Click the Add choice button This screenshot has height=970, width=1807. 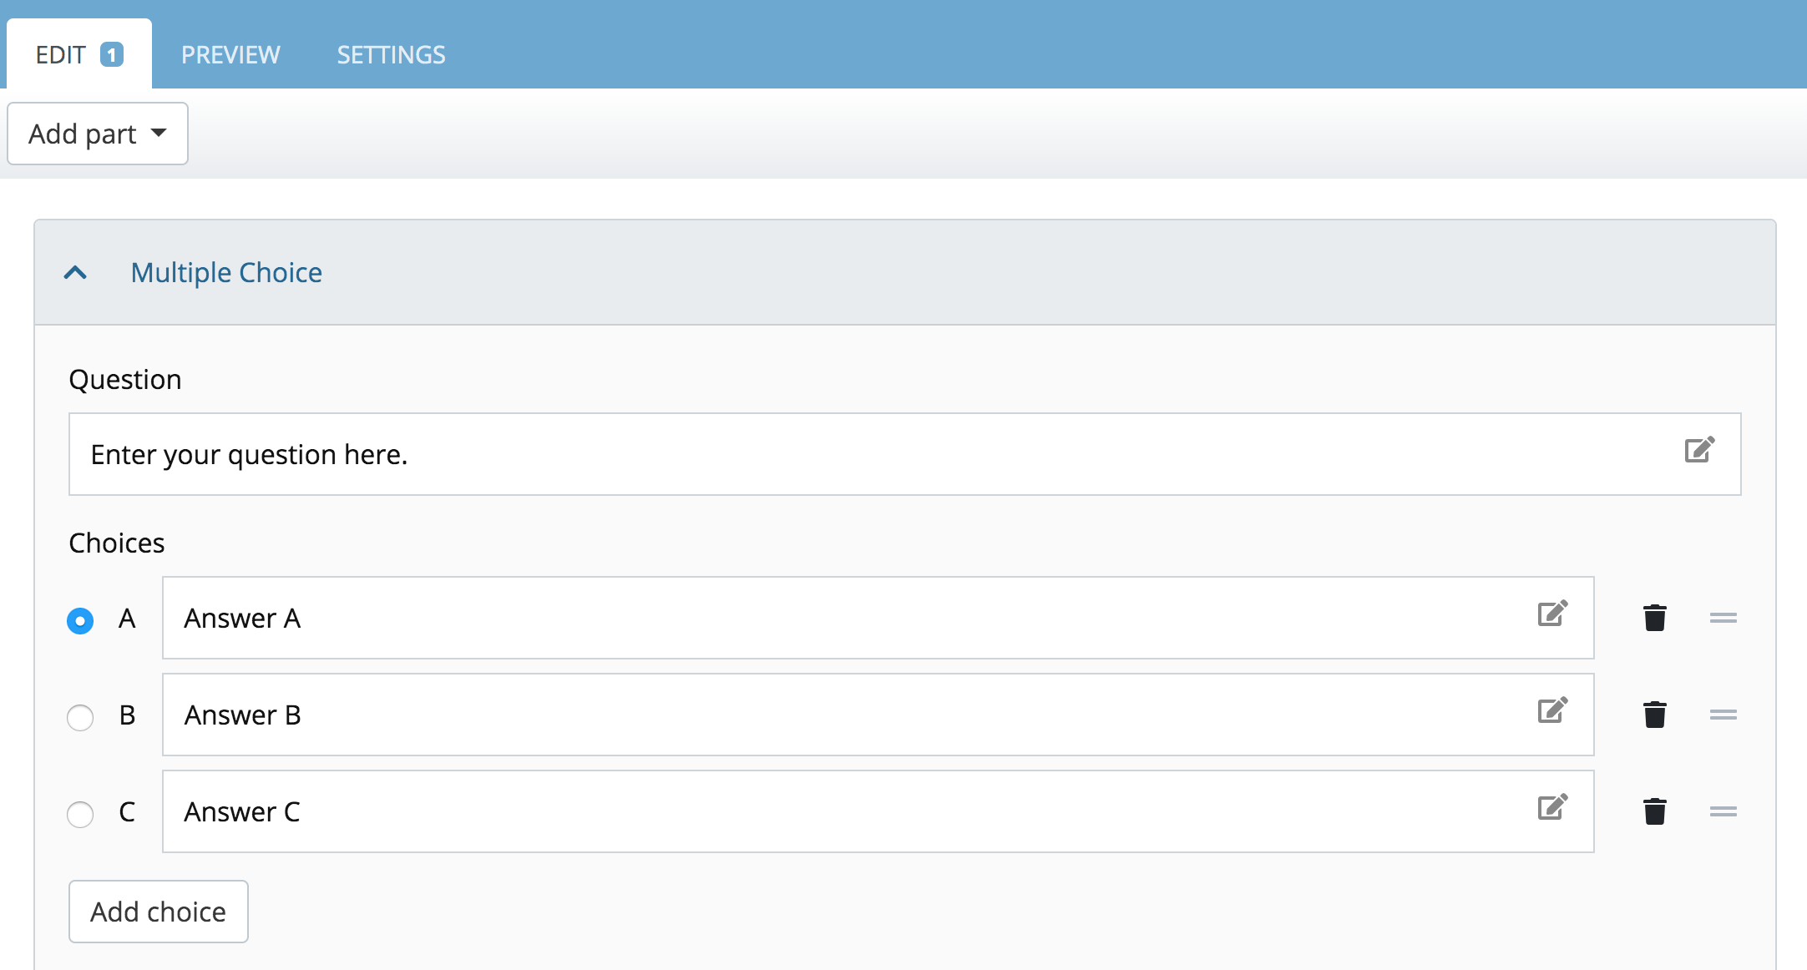point(159,912)
